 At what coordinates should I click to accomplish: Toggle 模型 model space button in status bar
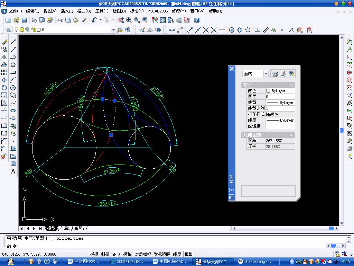point(188,254)
